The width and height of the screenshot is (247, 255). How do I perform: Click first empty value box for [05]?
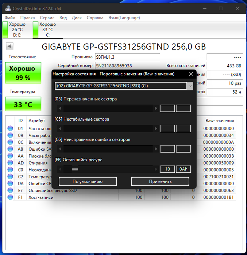pyautogui.click(x=167, y=108)
